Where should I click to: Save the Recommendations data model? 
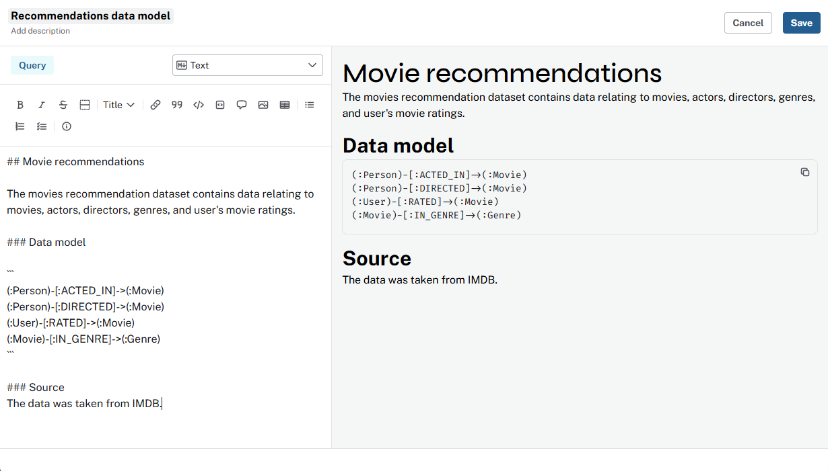pos(801,23)
